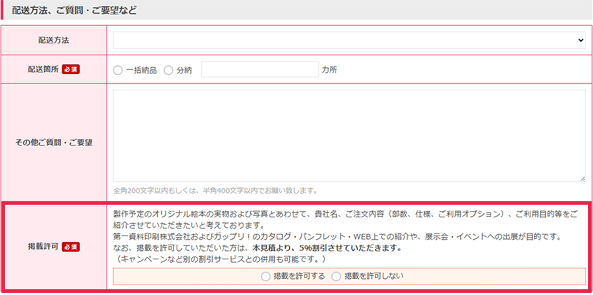
Task: Click the 配送箇所 row label text
Action: tap(43, 70)
